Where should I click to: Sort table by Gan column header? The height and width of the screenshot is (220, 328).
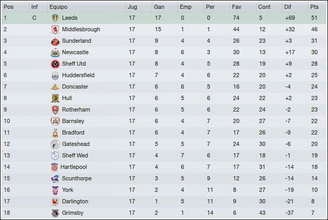click(x=159, y=7)
